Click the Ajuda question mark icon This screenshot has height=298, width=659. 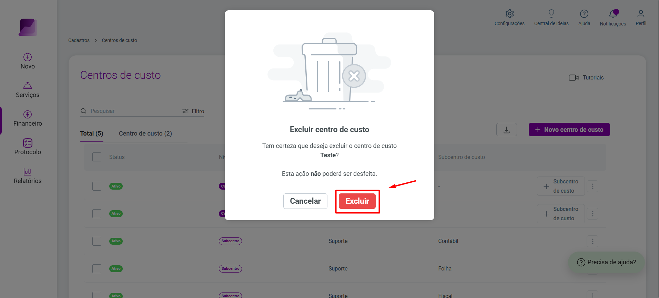pos(584,14)
